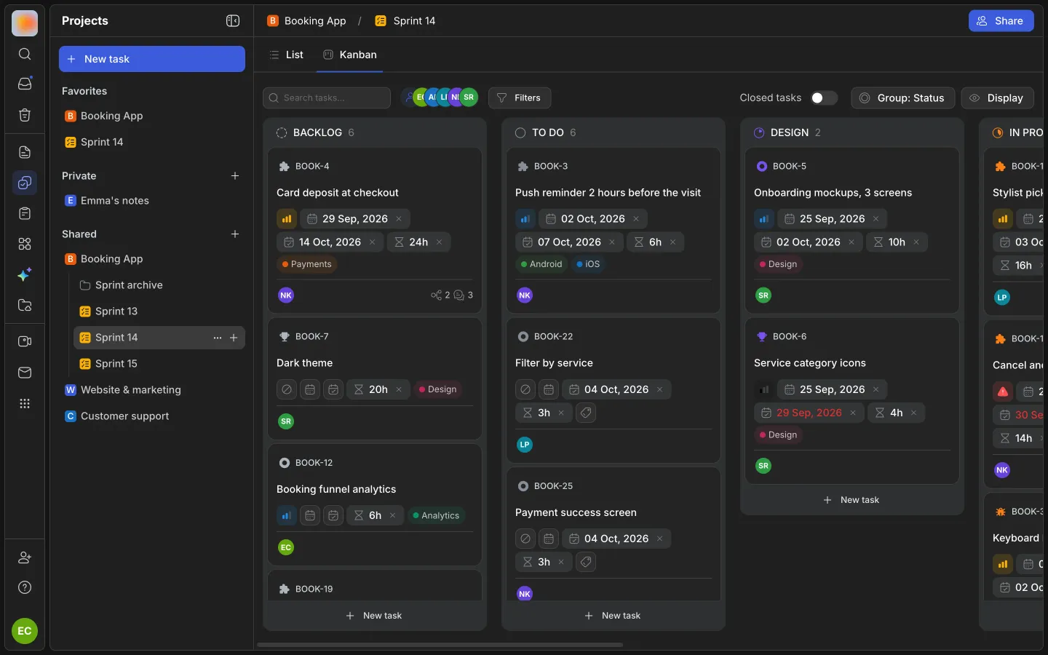Remove the 29 Sep, 2026 date on BOOK-4
Viewport: 1048px width, 655px height.
399,219
